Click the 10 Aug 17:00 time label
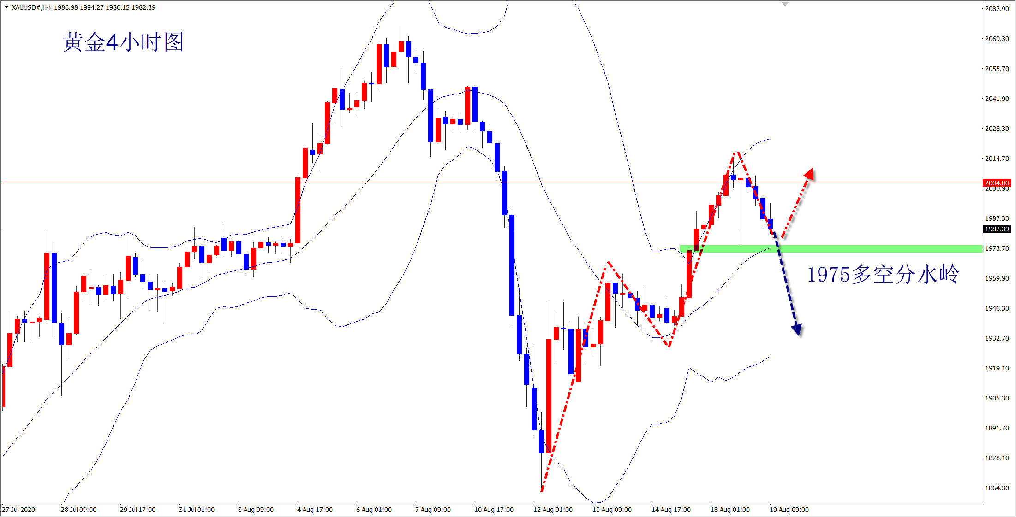Screen dimensions: 1016x517 pyautogui.click(x=494, y=510)
